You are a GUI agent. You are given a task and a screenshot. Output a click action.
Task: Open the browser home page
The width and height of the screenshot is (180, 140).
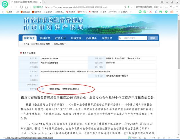[x=26, y=7]
